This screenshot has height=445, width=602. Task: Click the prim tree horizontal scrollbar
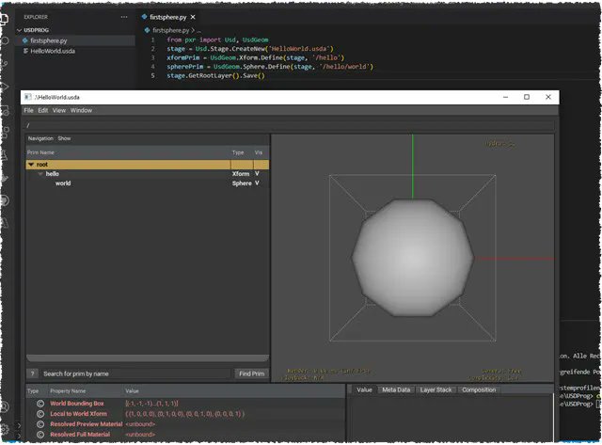pyautogui.click(x=148, y=358)
